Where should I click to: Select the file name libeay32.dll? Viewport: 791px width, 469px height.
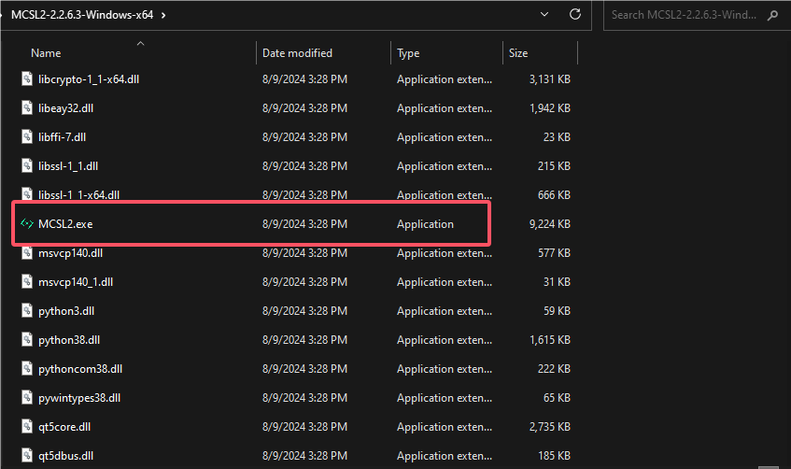(65, 108)
